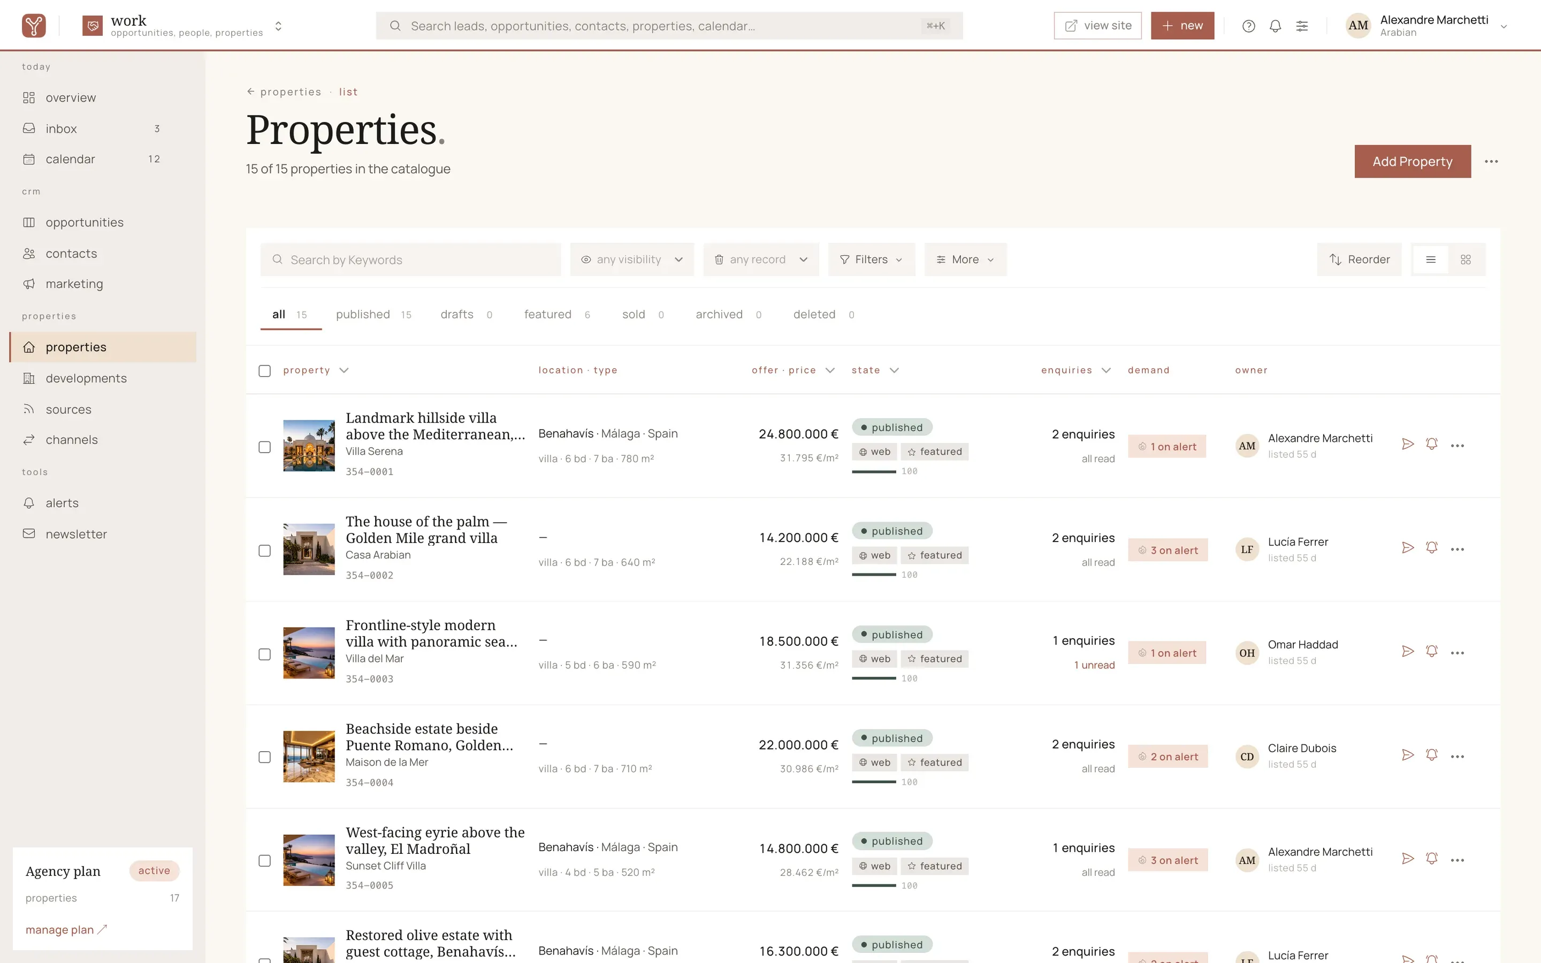Open more options for Sunset Cliff Villa row
The image size is (1541, 963).
[x=1457, y=860]
